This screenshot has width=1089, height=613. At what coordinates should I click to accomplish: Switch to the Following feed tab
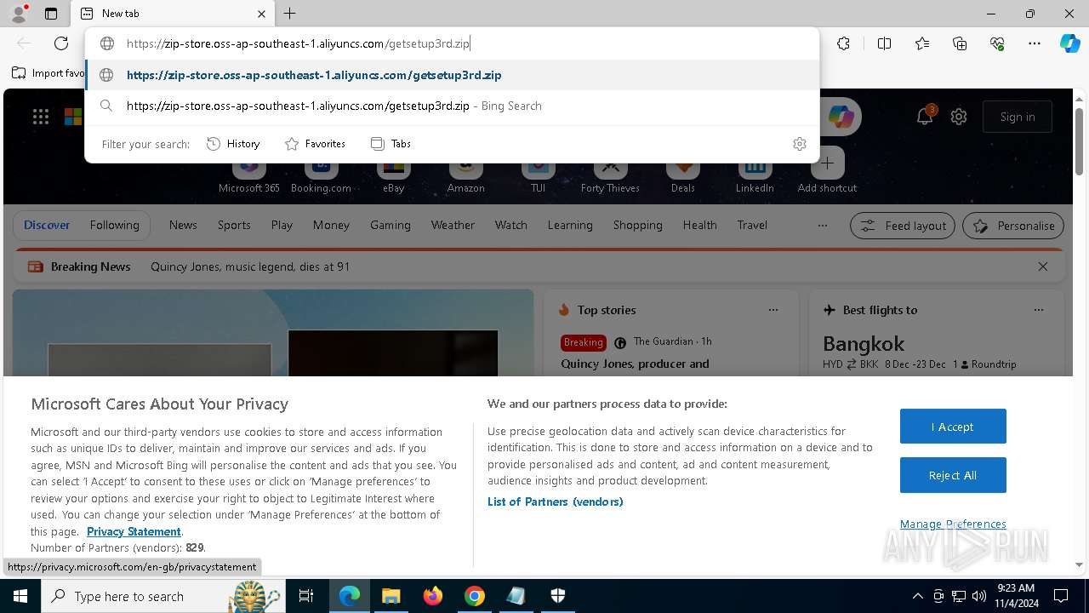click(x=114, y=225)
